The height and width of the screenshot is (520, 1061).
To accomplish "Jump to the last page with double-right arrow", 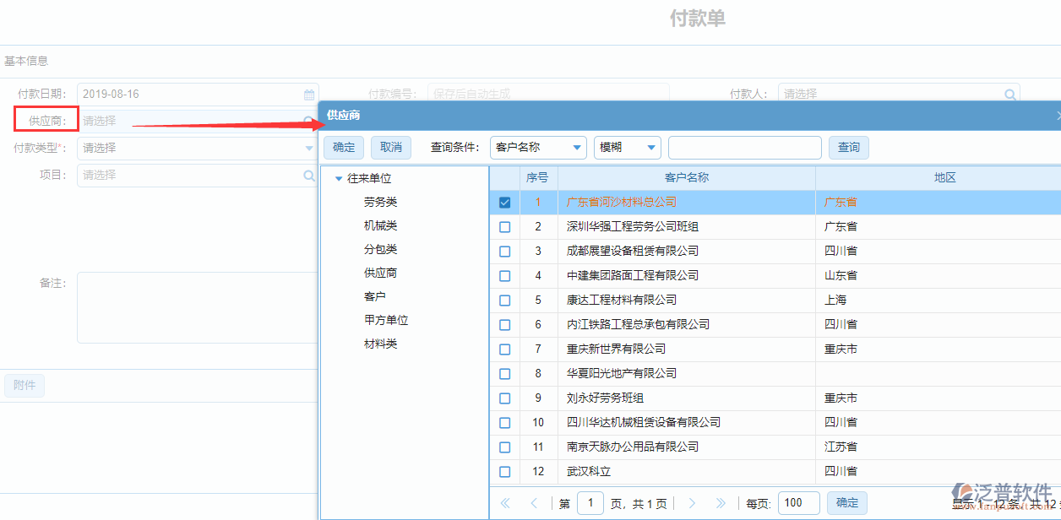I will tap(720, 503).
